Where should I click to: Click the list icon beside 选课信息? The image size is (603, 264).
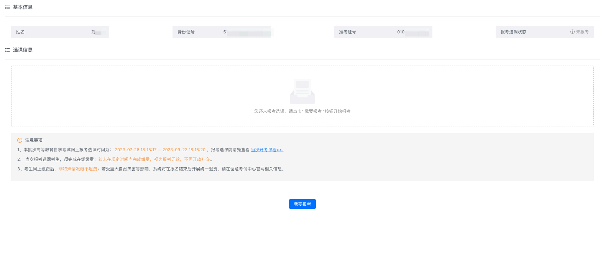[x=7, y=50]
